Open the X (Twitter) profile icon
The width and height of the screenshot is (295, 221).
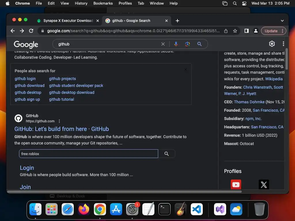264,184
